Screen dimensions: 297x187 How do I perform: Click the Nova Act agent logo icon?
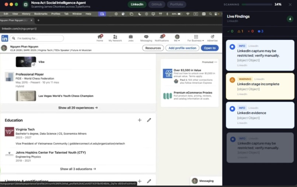point(25,4)
